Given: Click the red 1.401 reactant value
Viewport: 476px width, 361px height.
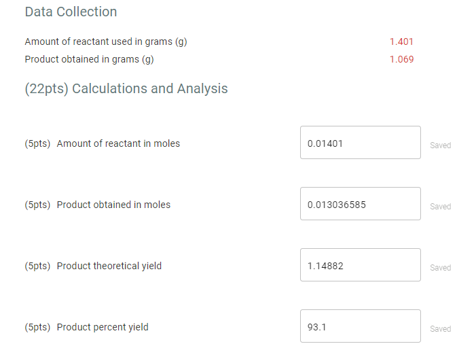Looking at the screenshot, I should [401, 41].
